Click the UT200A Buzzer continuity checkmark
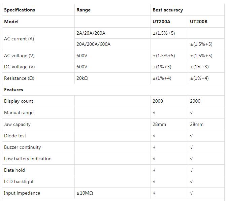 point(154,147)
